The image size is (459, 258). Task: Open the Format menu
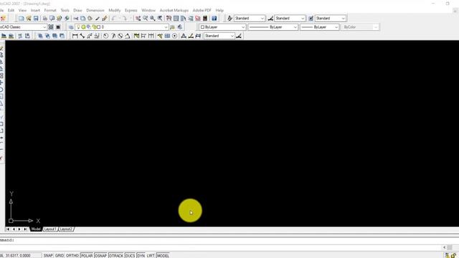pos(50,10)
